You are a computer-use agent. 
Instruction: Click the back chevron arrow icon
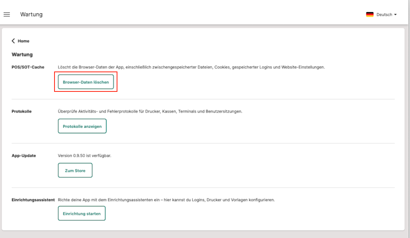[x=13, y=41]
